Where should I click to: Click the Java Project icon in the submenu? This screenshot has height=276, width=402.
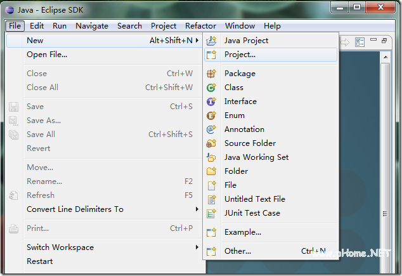point(212,41)
